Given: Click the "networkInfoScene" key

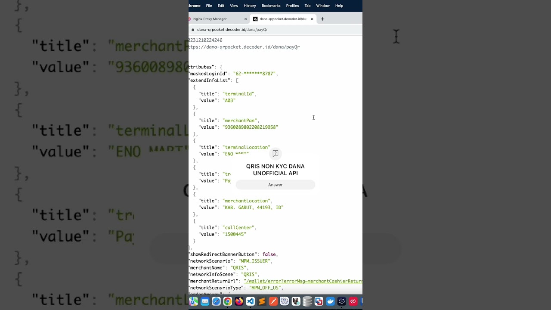Looking at the screenshot, I should 212,274.
